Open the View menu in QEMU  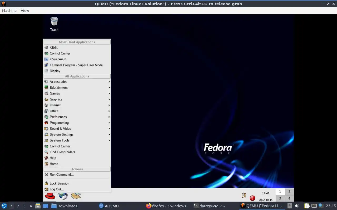pos(25,11)
